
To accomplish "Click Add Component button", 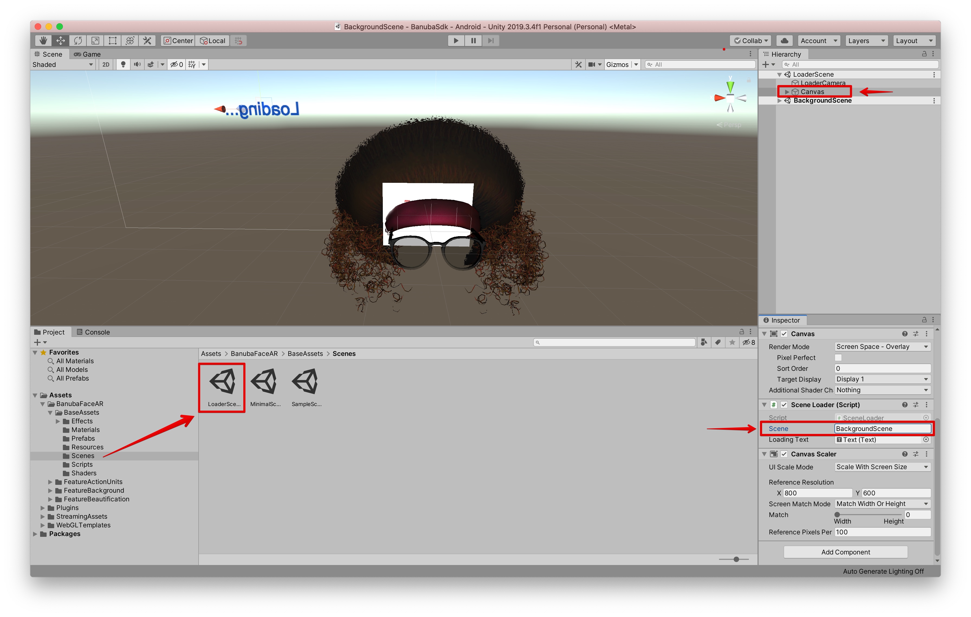I will [x=846, y=552].
